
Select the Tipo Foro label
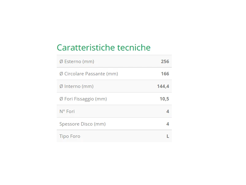(x=70, y=136)
